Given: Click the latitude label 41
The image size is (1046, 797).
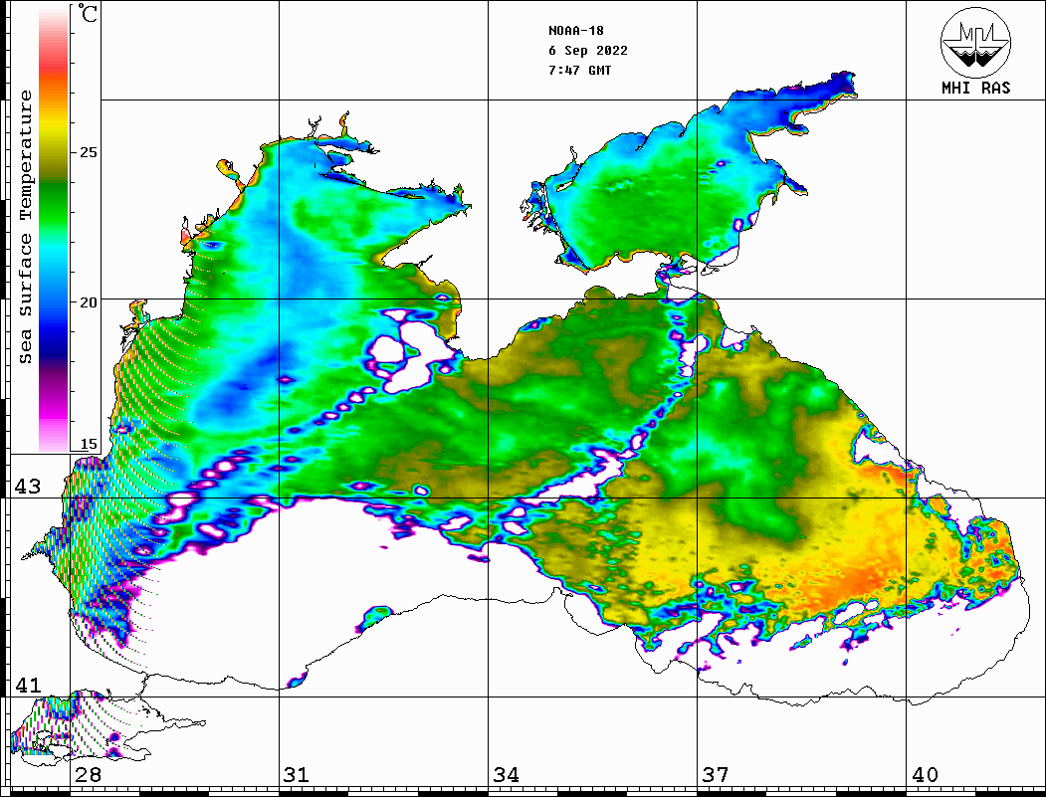Looking at the screenshot, I should click(27, 685).
